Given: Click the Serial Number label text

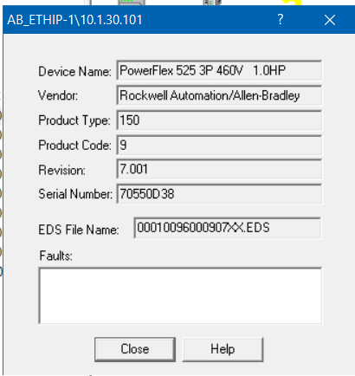Looking at the screenshot, I should [x=75, y=194].
